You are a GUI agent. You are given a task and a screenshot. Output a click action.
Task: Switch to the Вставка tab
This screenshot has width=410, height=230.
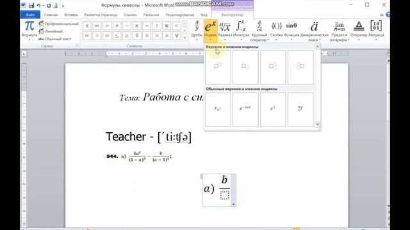coord(71,15)
